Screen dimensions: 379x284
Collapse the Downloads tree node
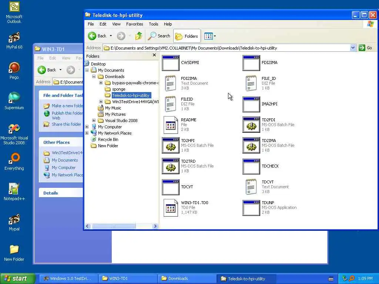tap(94, 77)
